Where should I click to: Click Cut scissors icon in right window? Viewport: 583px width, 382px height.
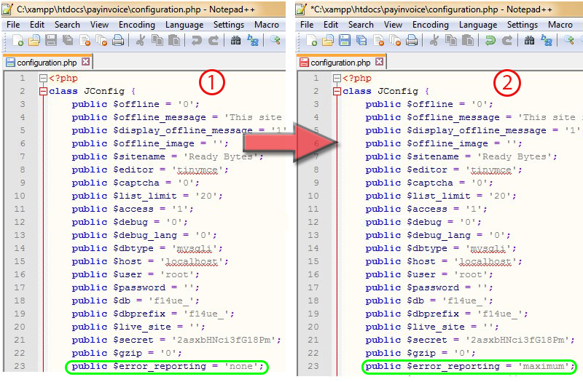tap(434, 40)
